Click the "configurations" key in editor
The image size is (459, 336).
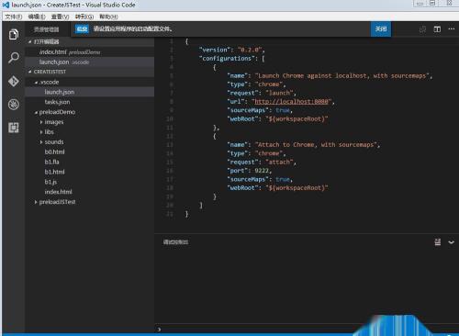[227, 58]
